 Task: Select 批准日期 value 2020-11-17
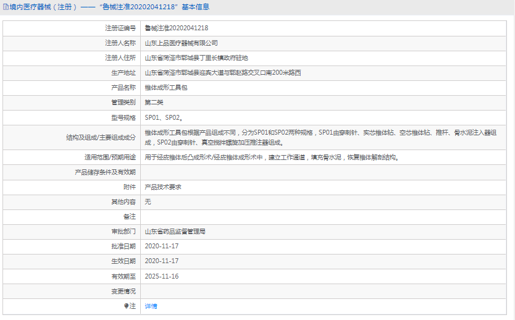click(x=162, y=246)
